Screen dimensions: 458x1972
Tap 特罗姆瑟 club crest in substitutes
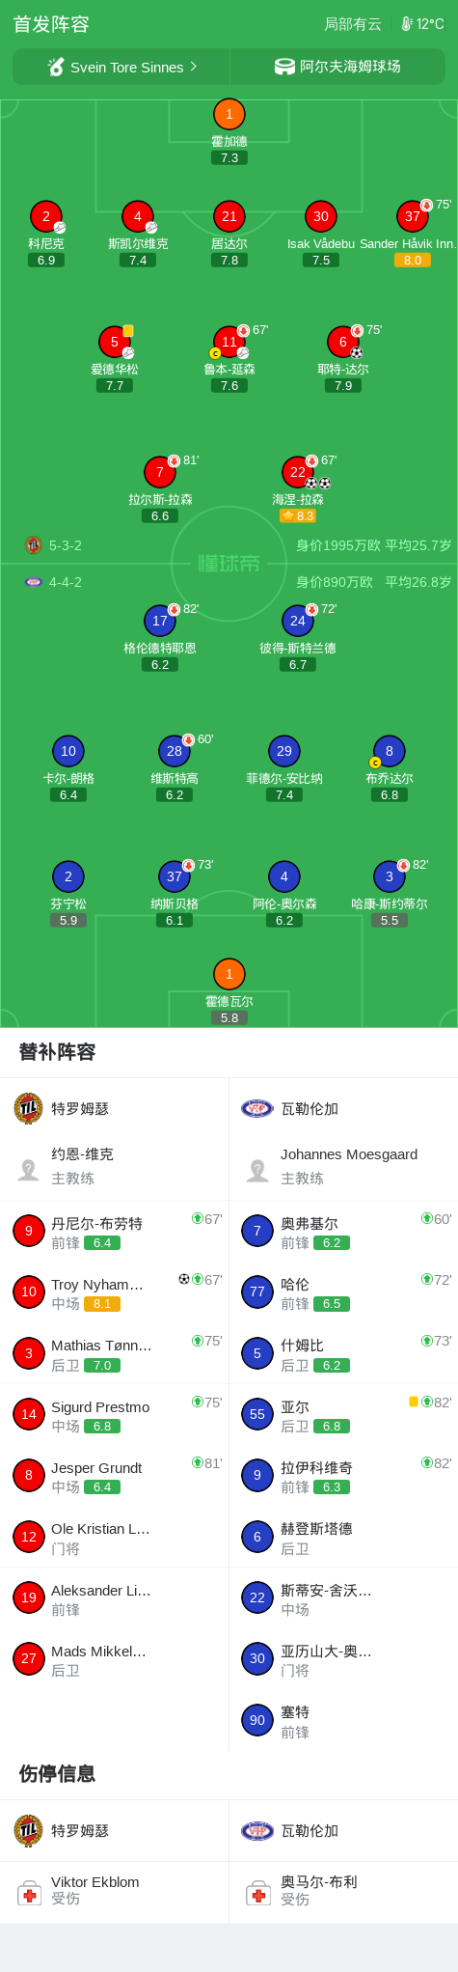28,1108
